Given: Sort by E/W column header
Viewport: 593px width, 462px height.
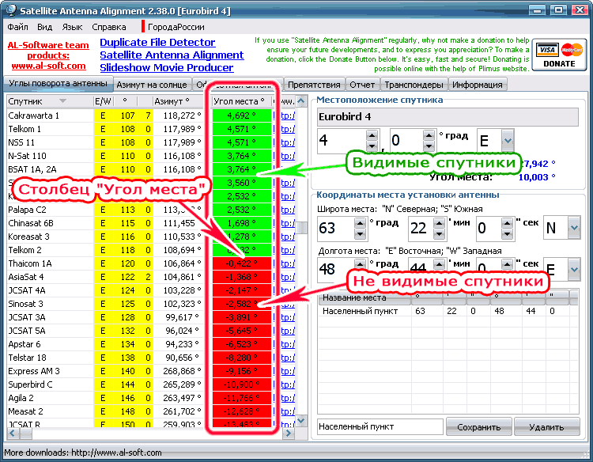Looking at the screenshot, I should 103,101.
